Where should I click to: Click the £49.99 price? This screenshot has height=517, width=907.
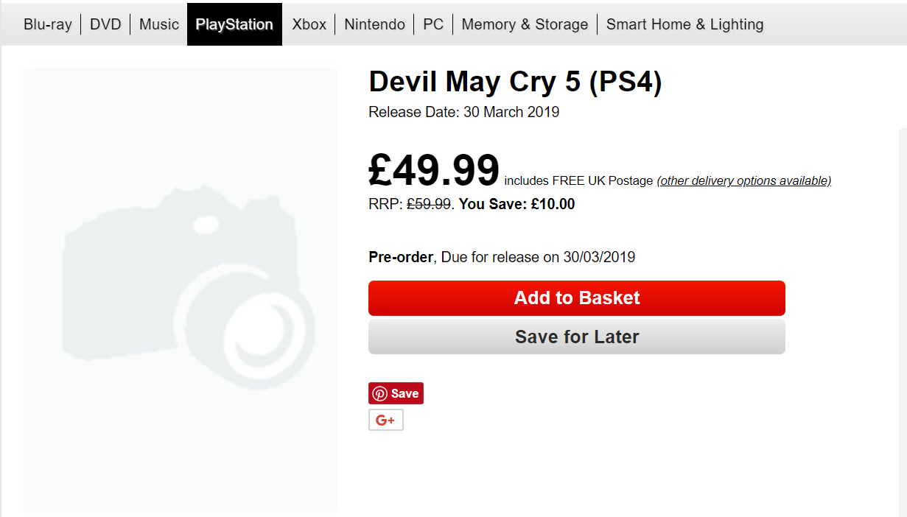[434, 170]
